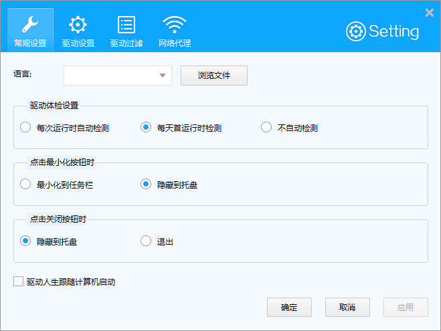
Task: Click the 取消 button
Action: [347, 307]
